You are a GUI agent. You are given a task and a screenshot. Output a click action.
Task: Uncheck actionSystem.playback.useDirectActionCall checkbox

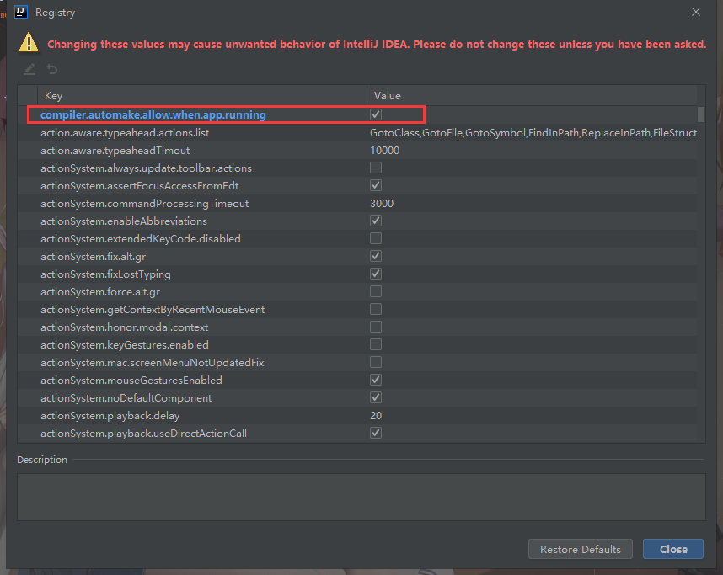pyautogui.click(x=376, y=433)
